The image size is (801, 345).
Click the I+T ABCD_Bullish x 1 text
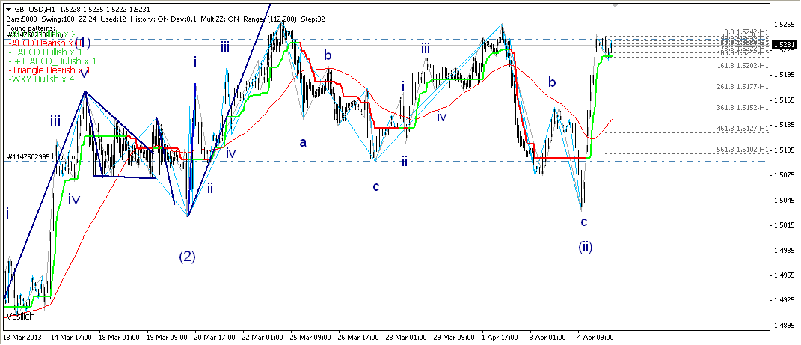click(x=52, y=61)
